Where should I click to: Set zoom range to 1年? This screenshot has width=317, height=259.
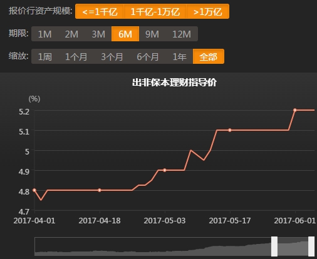[x=179, y=56]
